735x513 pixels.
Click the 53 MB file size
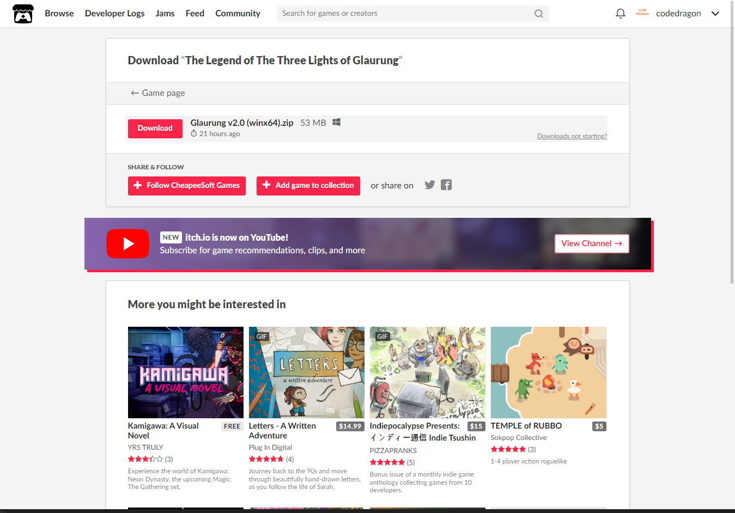click(313, 123)
